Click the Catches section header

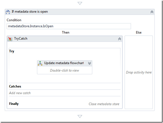pos(15,86)
